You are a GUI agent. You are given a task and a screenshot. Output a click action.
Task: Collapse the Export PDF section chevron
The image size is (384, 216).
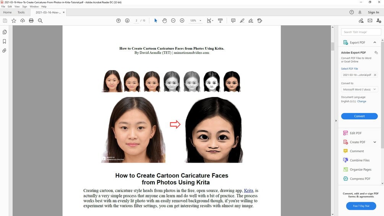point(375,43)
